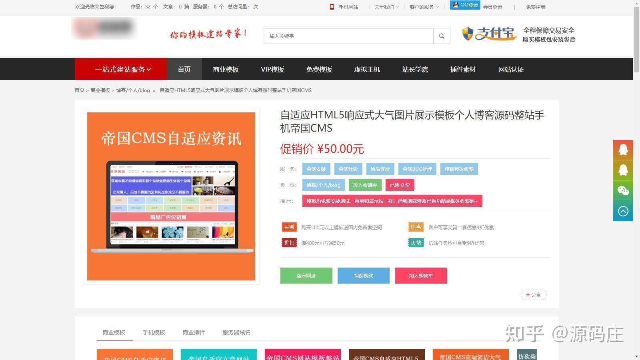
Task: Click the site logo image
Action: point(104,28)
